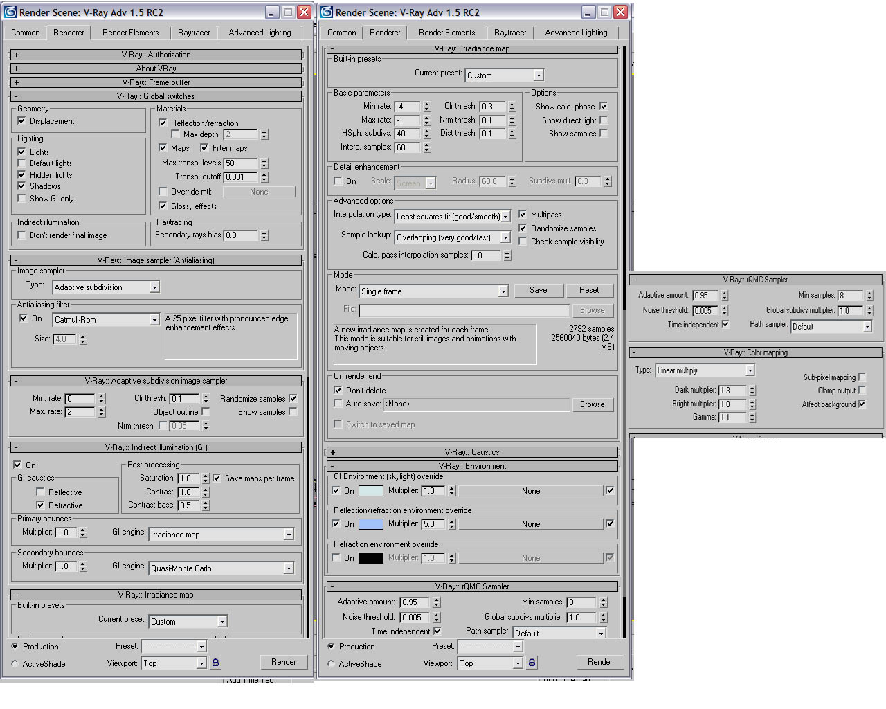This screenshot has height=709, width=886.
Task: Uncheck the Multipass option
Action: pos(523,215)
